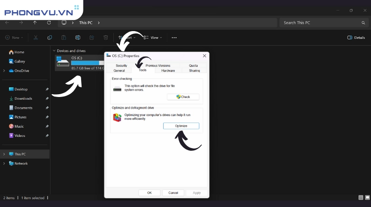Open Gallery in the navigation sidebar

click(20, 61)
